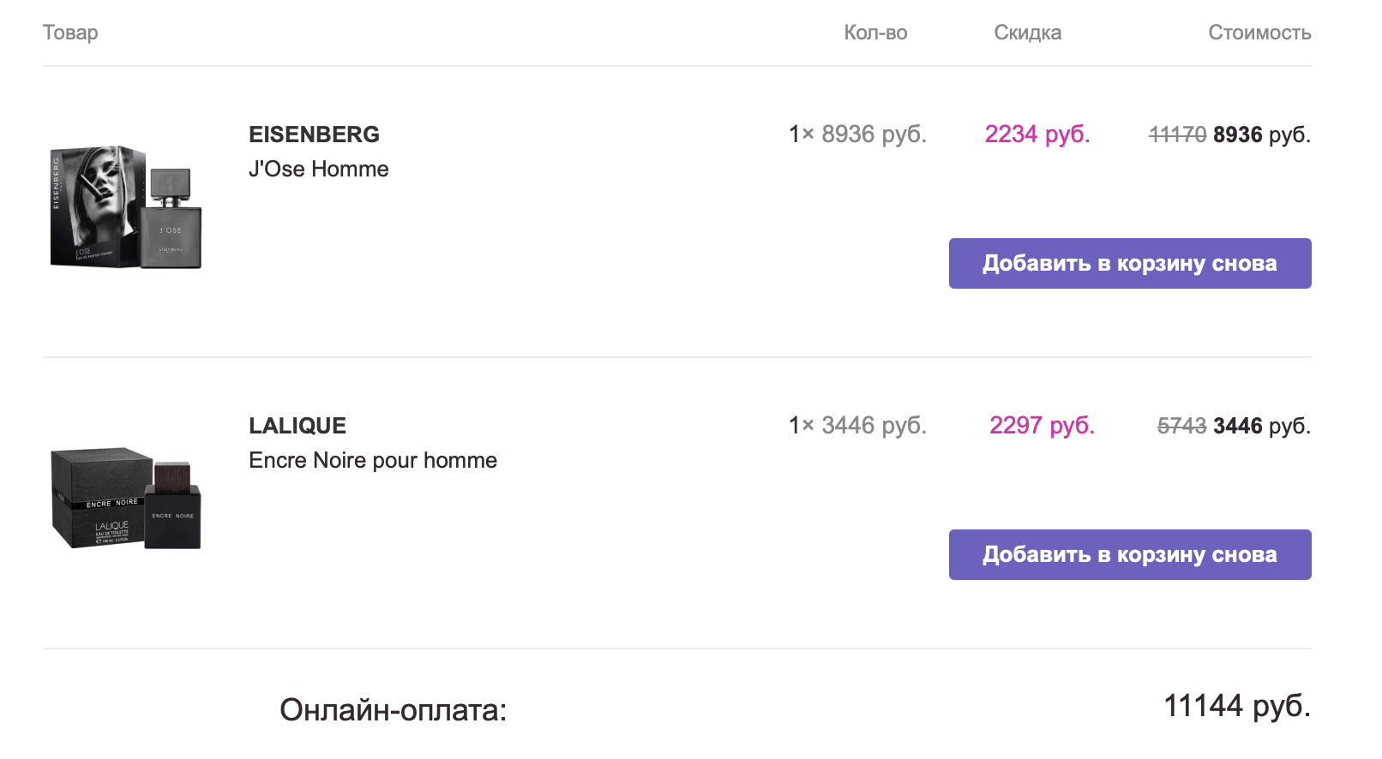Add Eisenberg J'Ose Homme to cart again

[x=1129, y=264]
